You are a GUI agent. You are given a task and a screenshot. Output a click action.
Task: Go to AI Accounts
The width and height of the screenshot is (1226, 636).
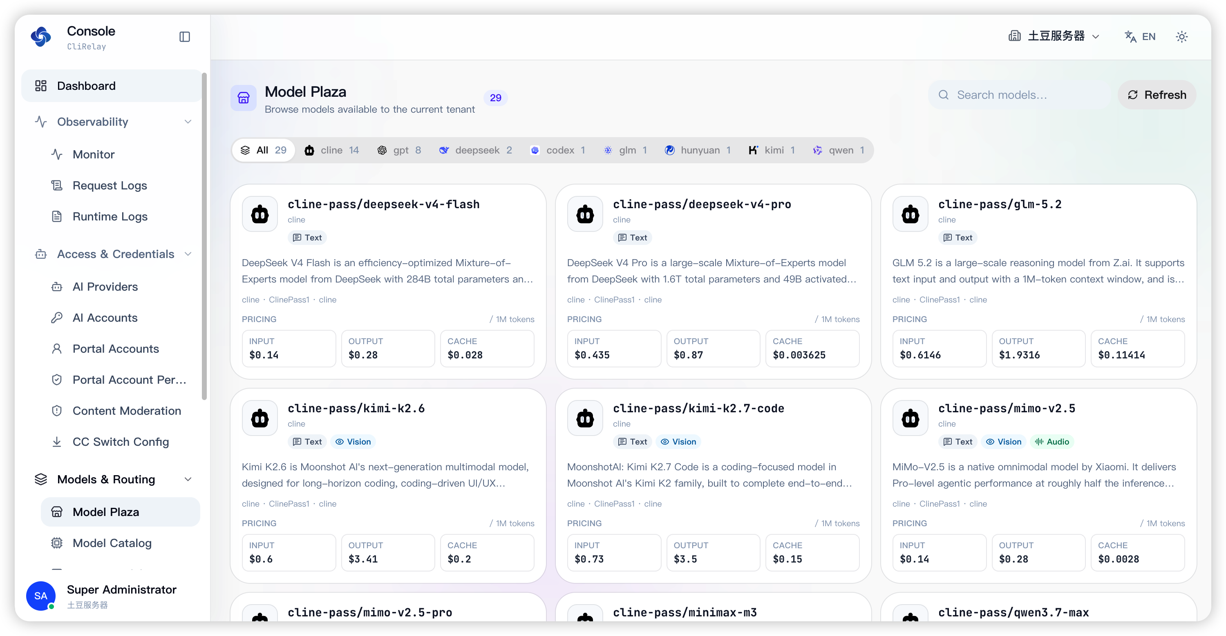click(120, 318)
